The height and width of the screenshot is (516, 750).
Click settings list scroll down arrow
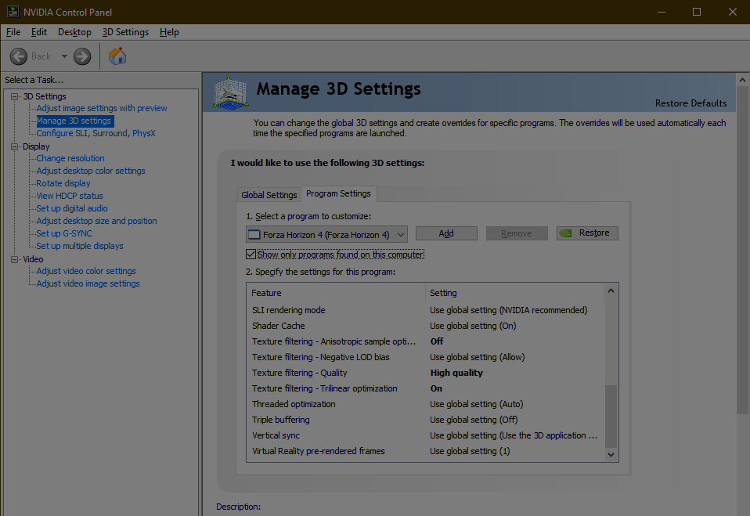coord(611,455)
